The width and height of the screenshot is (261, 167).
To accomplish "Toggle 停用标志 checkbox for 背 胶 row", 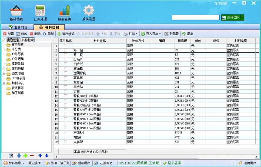I will 66,55.
